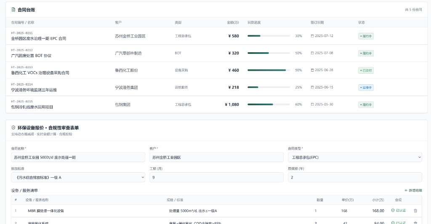Viewport: 431px width, 224px height.
Task: Click type cell 设备采购
Action: (181, 70)
